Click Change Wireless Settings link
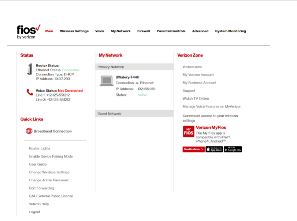This screenshot has height=221, width=297. coord(49,172)
